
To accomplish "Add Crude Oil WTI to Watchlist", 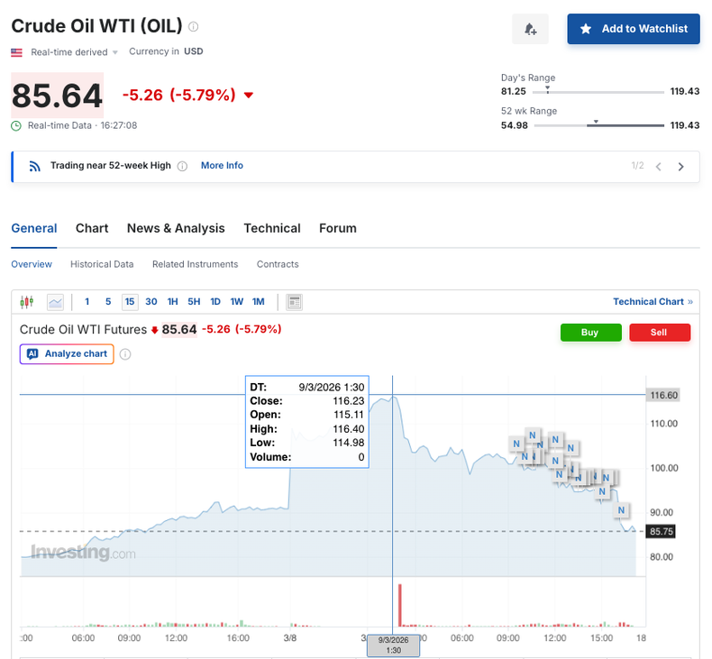I will click(633, 29).
